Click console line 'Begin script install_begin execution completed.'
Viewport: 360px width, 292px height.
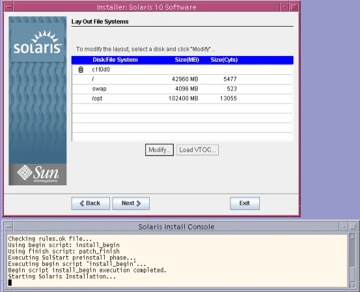tap(87, 270)
